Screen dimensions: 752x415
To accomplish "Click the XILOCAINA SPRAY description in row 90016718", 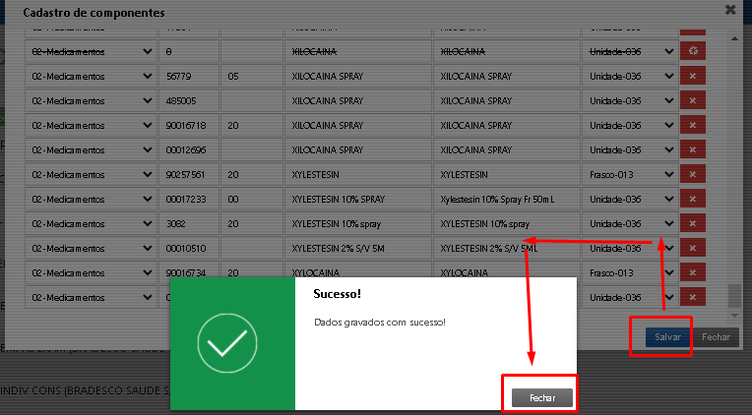I will tap(507, 125).
